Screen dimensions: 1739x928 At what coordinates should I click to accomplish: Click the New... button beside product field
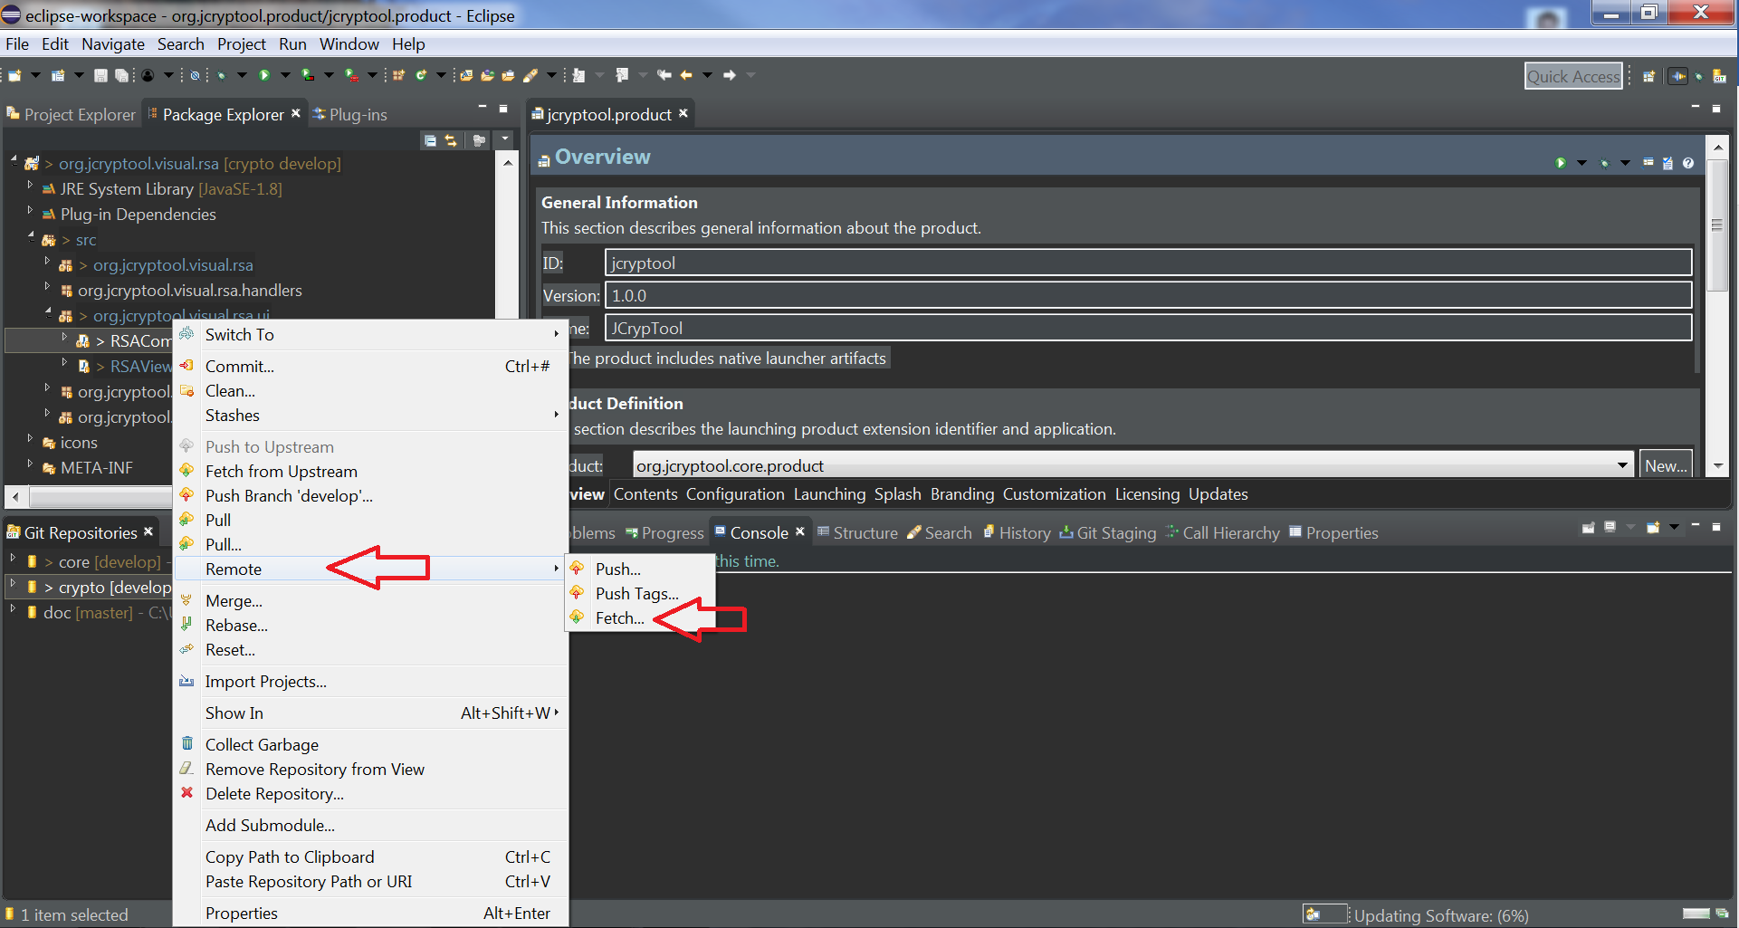click(x=1666, y=465)
